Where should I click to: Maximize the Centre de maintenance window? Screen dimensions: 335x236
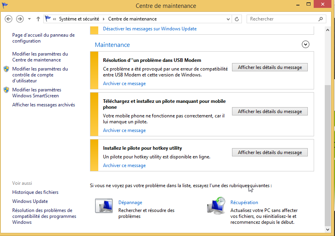[x=308, y=4]
